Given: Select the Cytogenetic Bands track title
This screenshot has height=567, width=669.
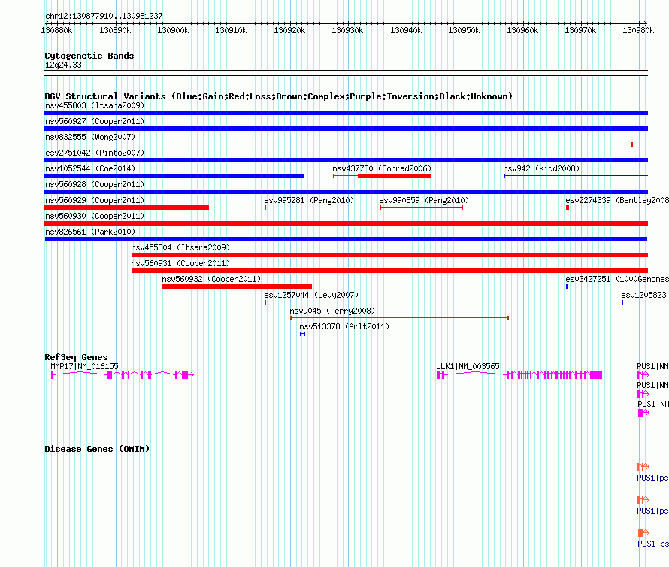Looking at the screenshot, I should [89, 56].
